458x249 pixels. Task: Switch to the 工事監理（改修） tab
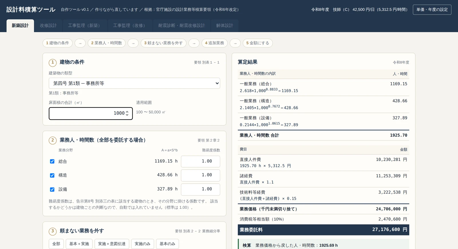click(x=130, y=26)
